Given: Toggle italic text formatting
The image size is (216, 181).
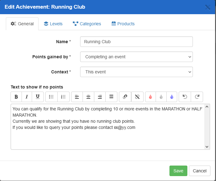Looking at the screenshot, I should (x=27, y=97).
